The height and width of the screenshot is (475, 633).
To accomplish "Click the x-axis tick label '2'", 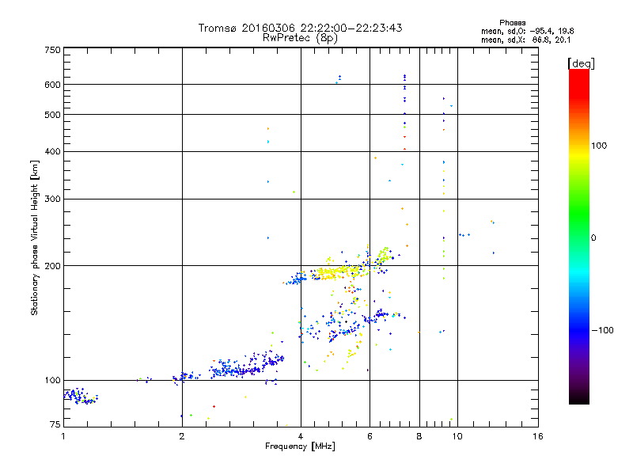I will 182,436.
